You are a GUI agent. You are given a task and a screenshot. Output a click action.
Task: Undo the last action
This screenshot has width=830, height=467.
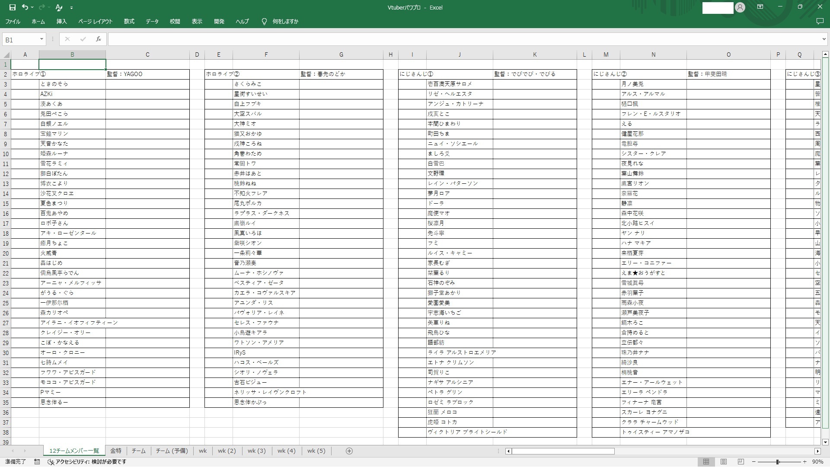click(x=25, y=7)
